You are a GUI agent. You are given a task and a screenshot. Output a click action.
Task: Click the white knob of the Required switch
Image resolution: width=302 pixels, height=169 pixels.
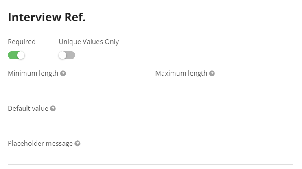click(x=21, y=55)
